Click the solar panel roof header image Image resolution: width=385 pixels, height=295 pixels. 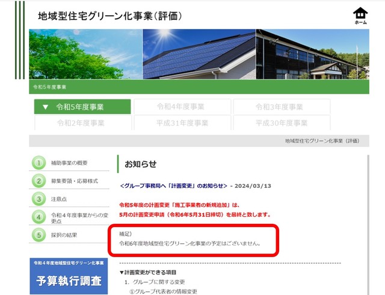[x=199, y=54]
